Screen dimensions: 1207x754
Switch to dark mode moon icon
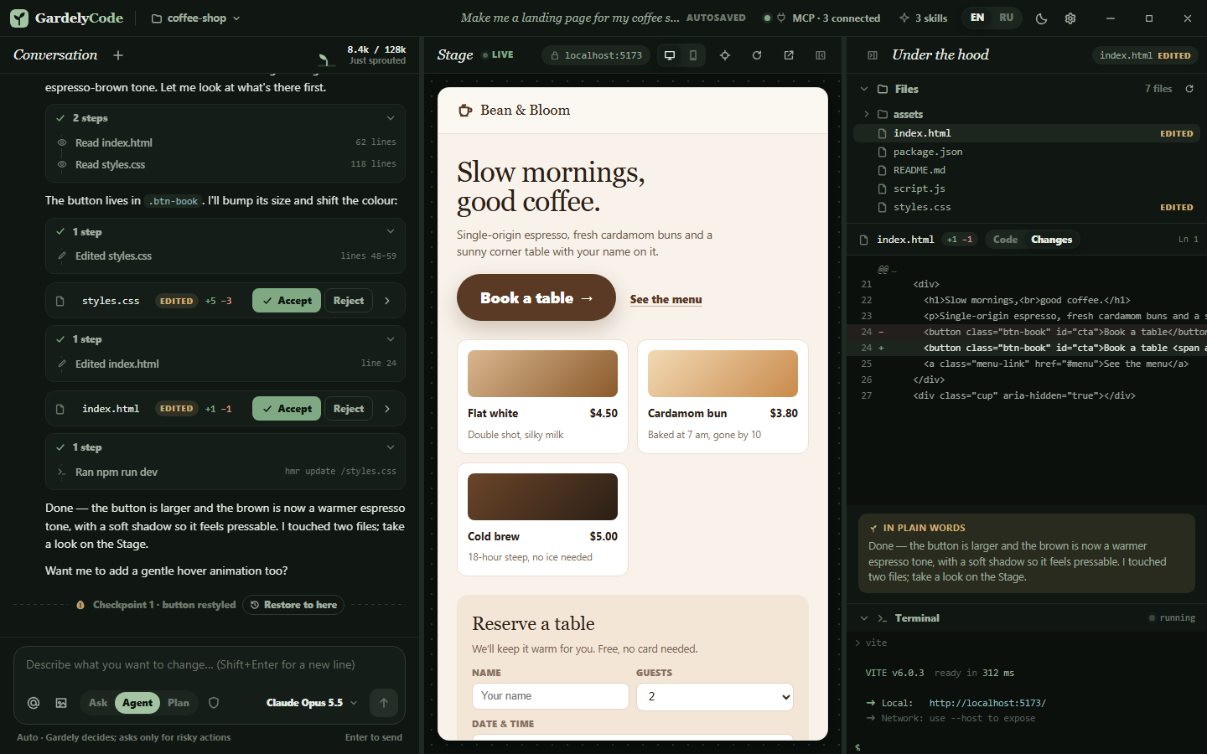(x=1042, y=18)
